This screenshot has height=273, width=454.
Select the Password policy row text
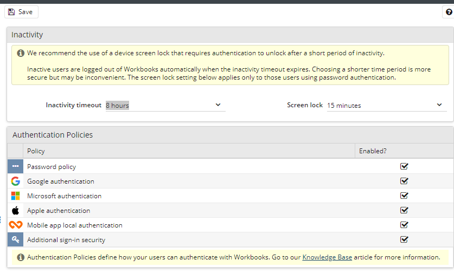click(52, 167)
